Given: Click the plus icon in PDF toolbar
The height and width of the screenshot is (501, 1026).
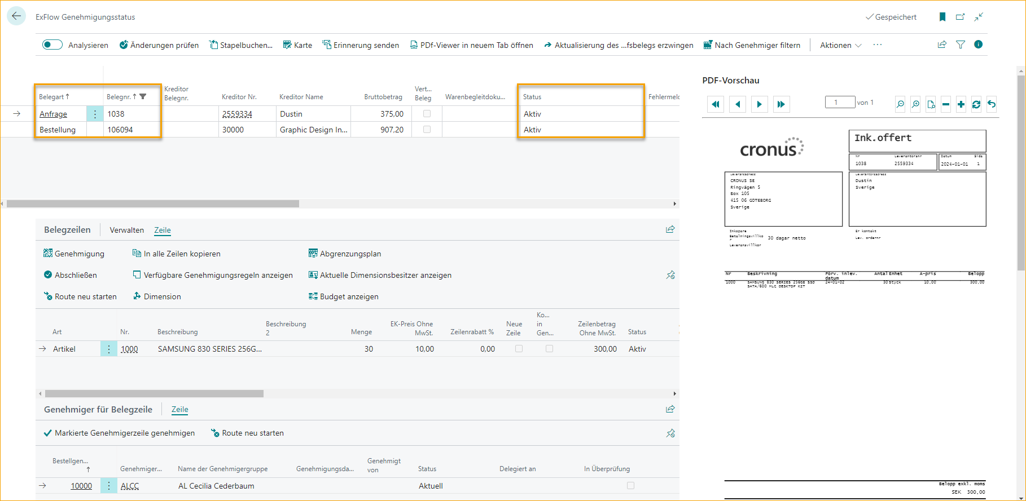Looking at the screenshot, I should (x=961, y=104).
